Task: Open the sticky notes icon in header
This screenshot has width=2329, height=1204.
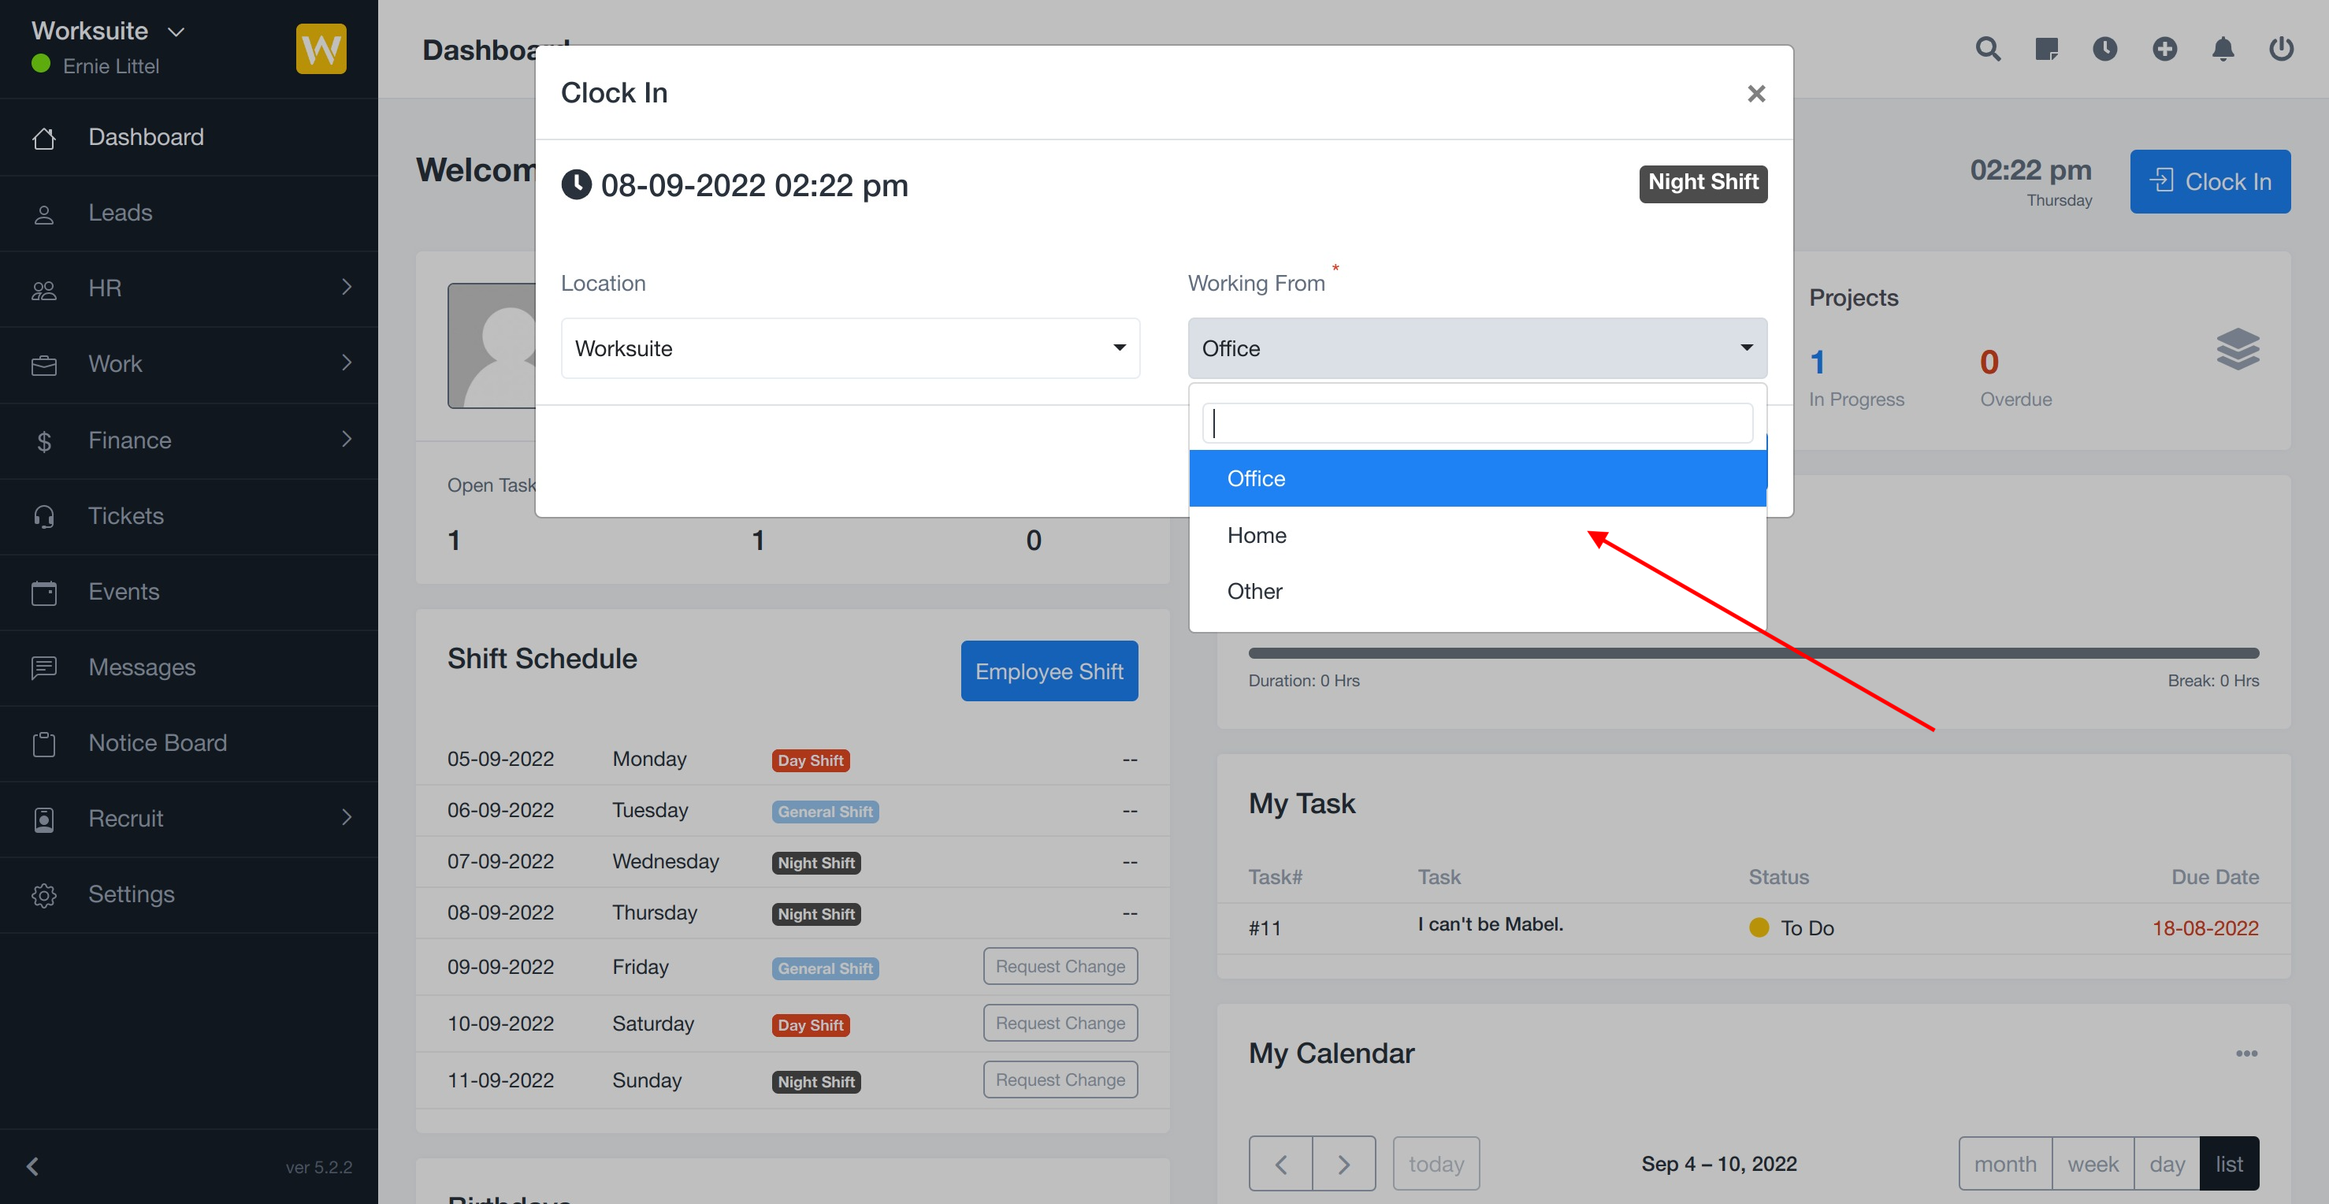Action: pos(2046,49)
